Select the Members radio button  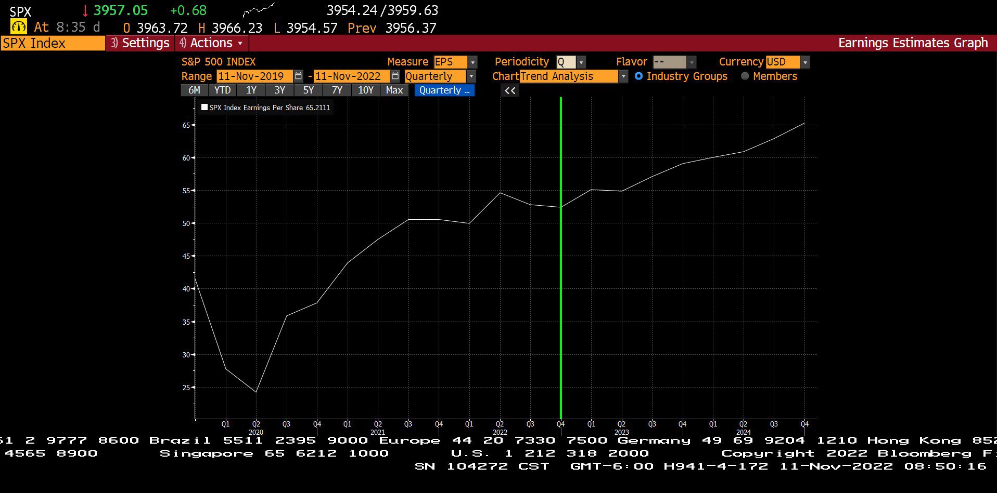(x=745, y=76)
